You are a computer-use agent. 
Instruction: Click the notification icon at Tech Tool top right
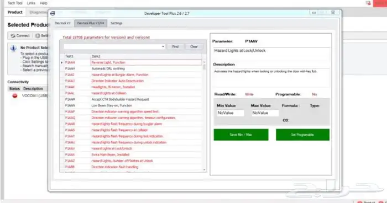(x=368, y=3)
